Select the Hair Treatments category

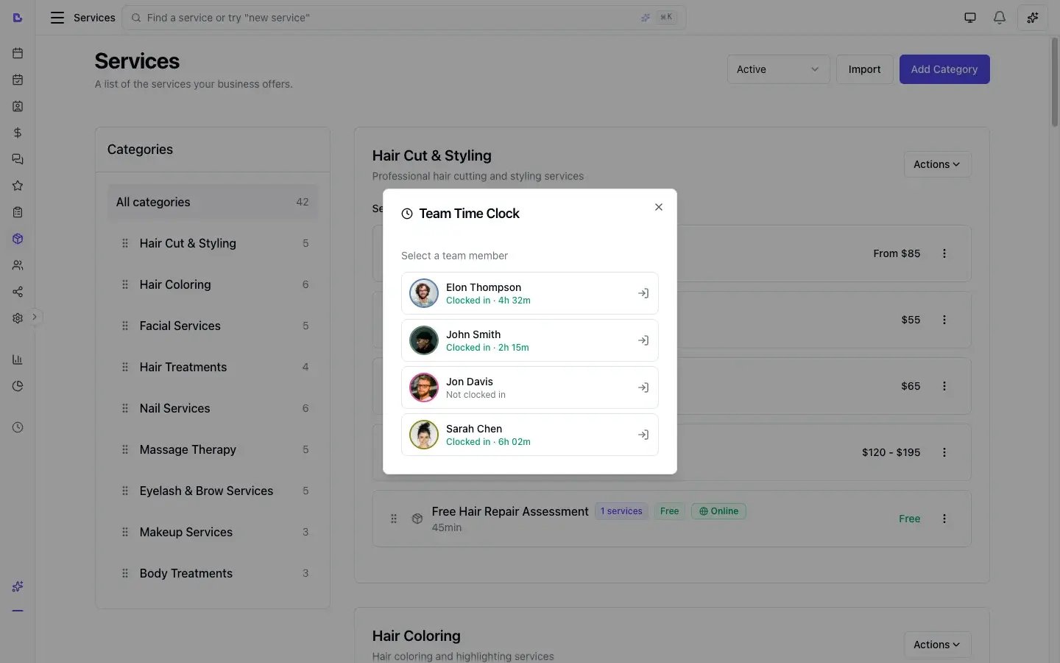pyautogui.click(x=213, y=367)
